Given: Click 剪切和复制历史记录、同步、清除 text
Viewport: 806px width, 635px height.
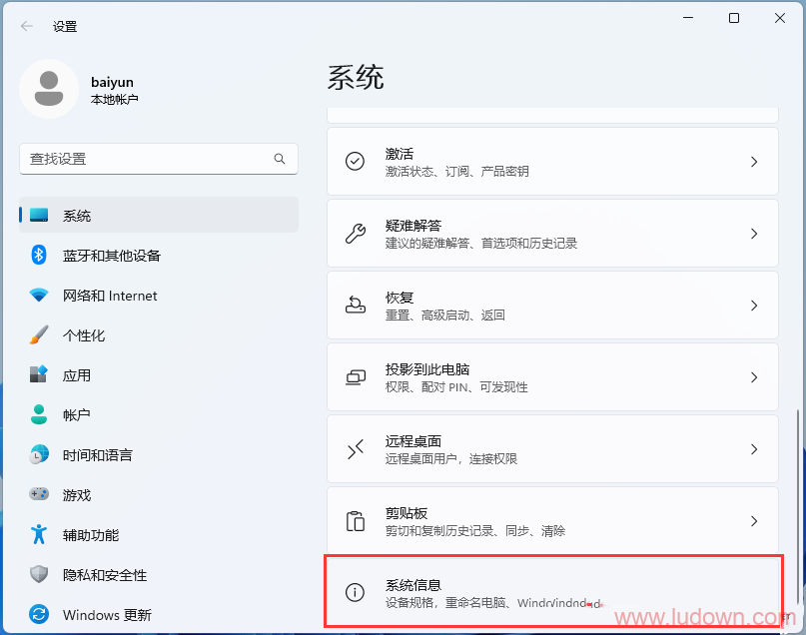Looking at the screenshot, I should (475, 531).
